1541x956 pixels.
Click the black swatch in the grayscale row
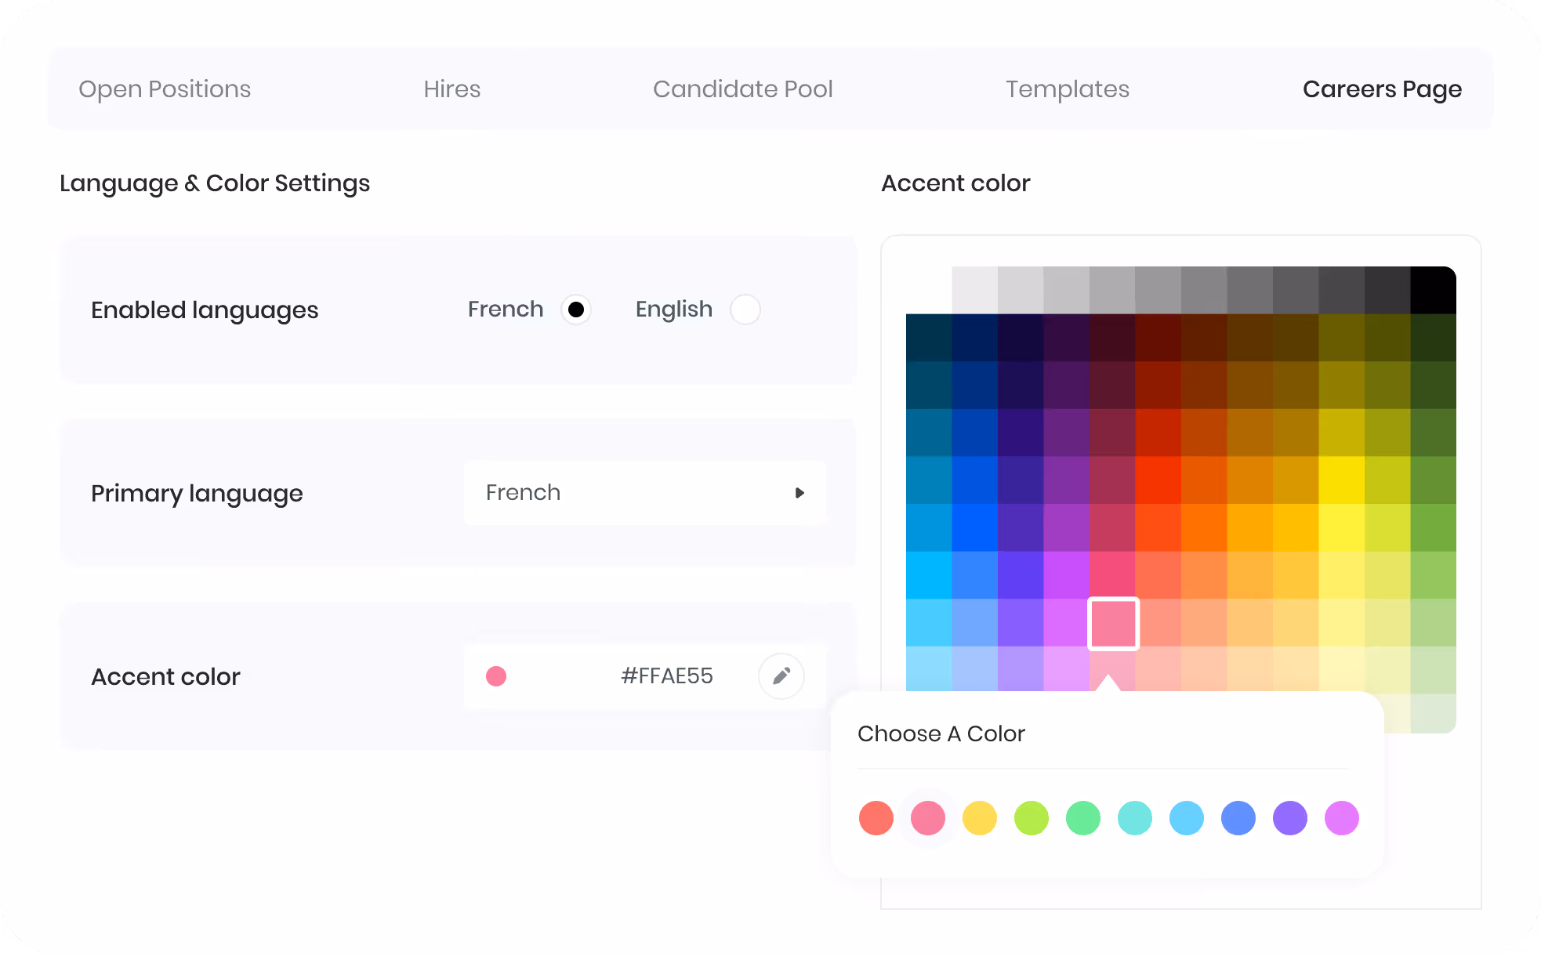[x=1434, y=290]
